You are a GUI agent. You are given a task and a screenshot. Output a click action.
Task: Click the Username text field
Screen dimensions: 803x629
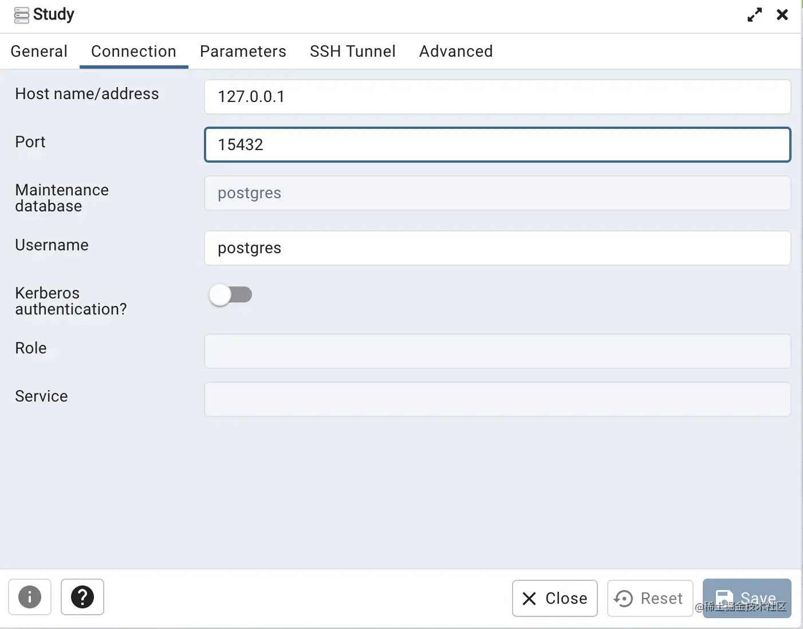tap(497, 248)
